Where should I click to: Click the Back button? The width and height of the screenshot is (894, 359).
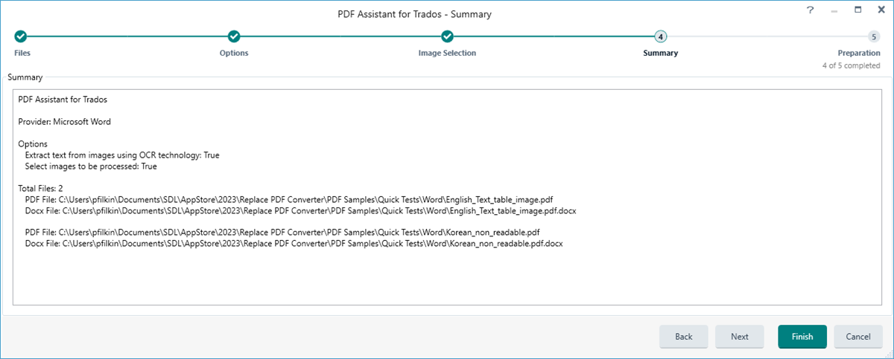[x=684, y=337]
